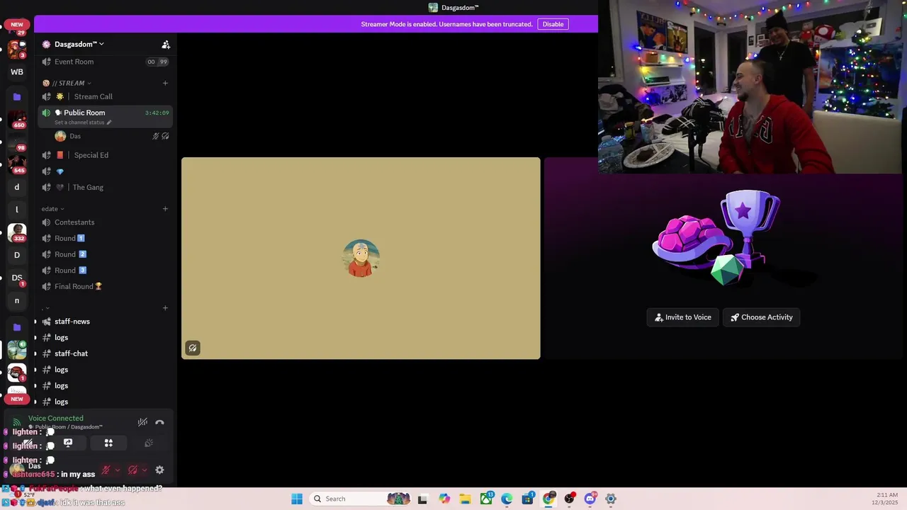Open File Explorer from the taskbar
Screen dimensions: 907x510
pyautogui.click(x=465, y=499)
